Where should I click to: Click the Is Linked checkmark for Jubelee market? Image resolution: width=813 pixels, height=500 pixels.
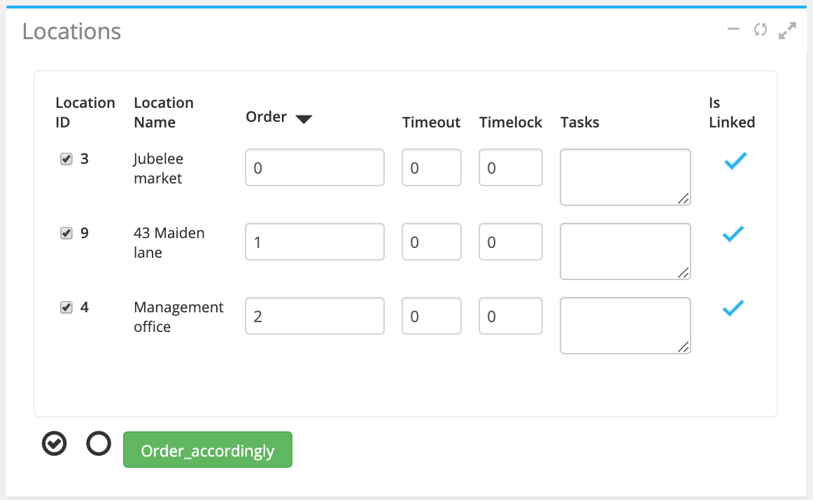(x=733, y=162)
